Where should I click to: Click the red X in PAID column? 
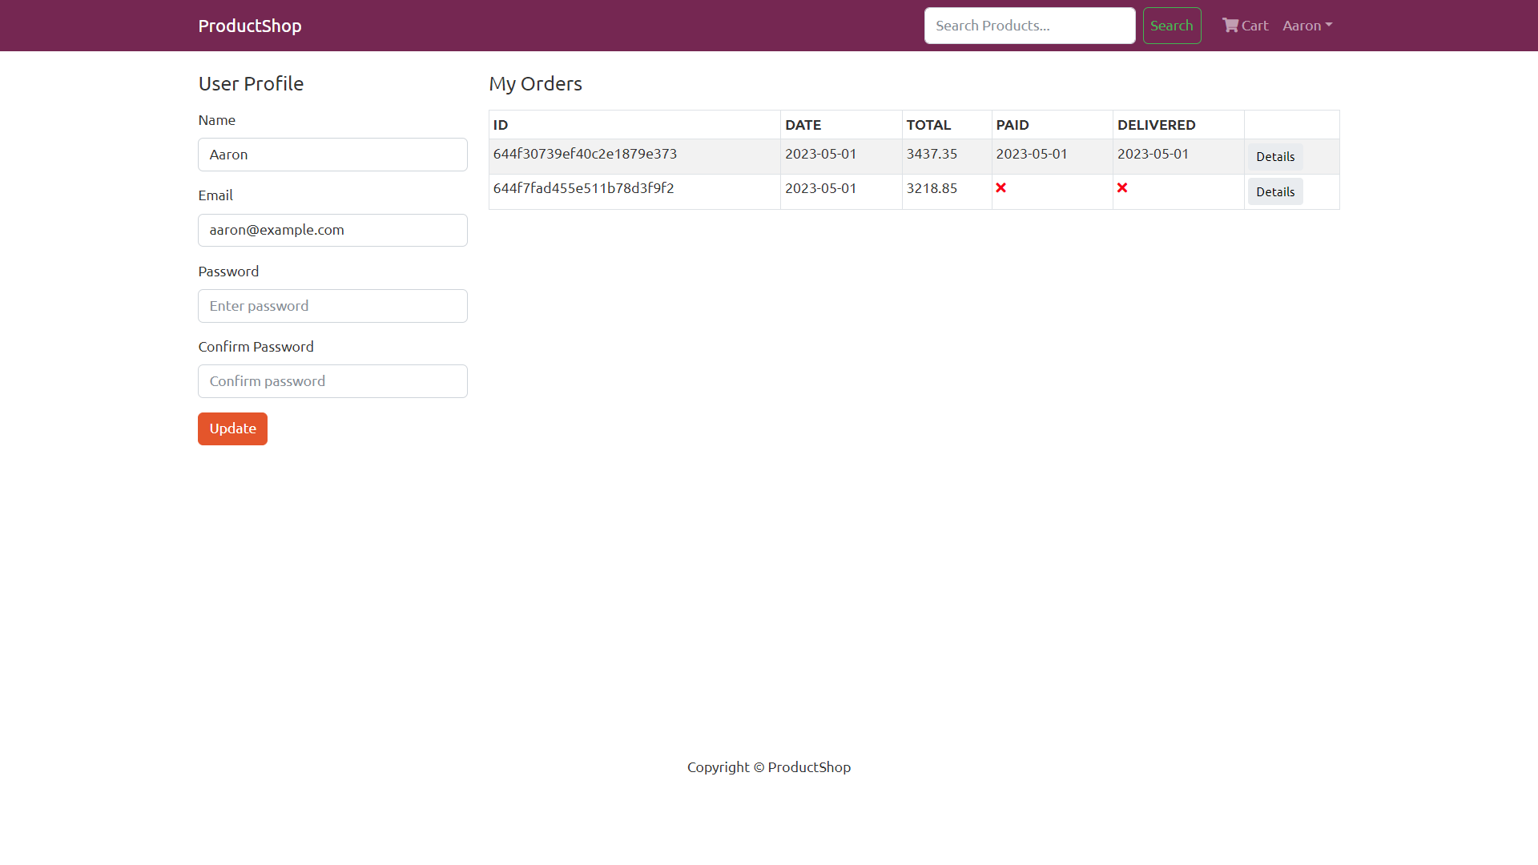(x=1001, y=187)
